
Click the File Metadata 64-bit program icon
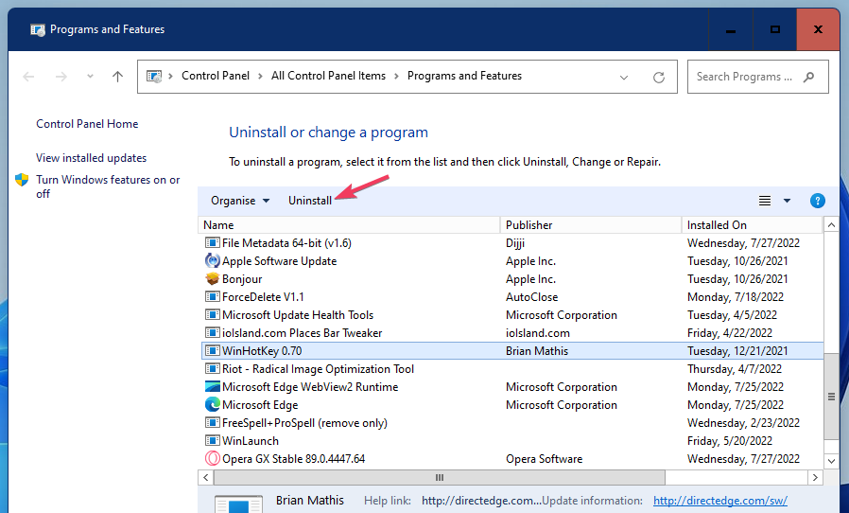point(212,243)
